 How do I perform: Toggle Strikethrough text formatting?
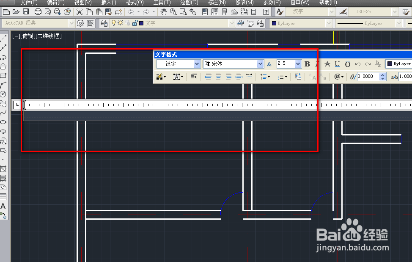[327, 64]
